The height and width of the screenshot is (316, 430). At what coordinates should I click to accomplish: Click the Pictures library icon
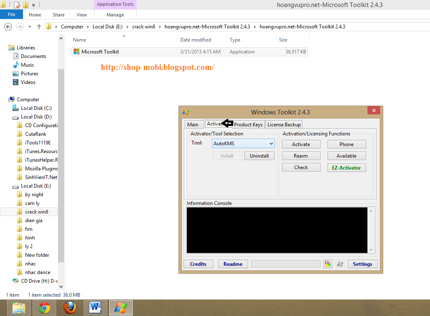click(x=16, y=74)
